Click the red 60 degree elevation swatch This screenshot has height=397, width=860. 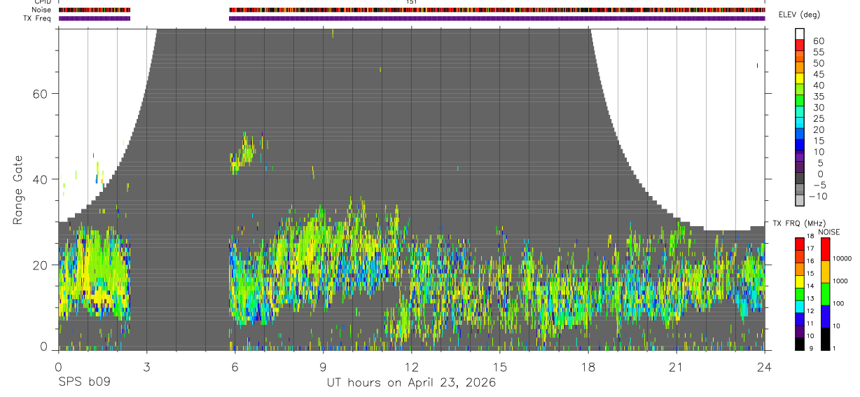click(800, 46)
